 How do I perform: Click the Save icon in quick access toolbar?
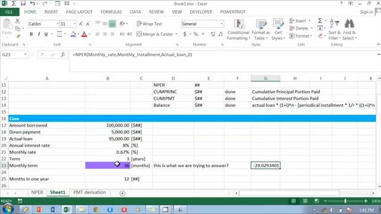point(23,4)
